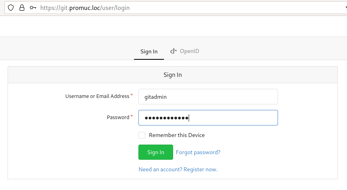This screenshot has width=347, height=190.
Task: Click the 'Password' field label
Action: point(118,117)
